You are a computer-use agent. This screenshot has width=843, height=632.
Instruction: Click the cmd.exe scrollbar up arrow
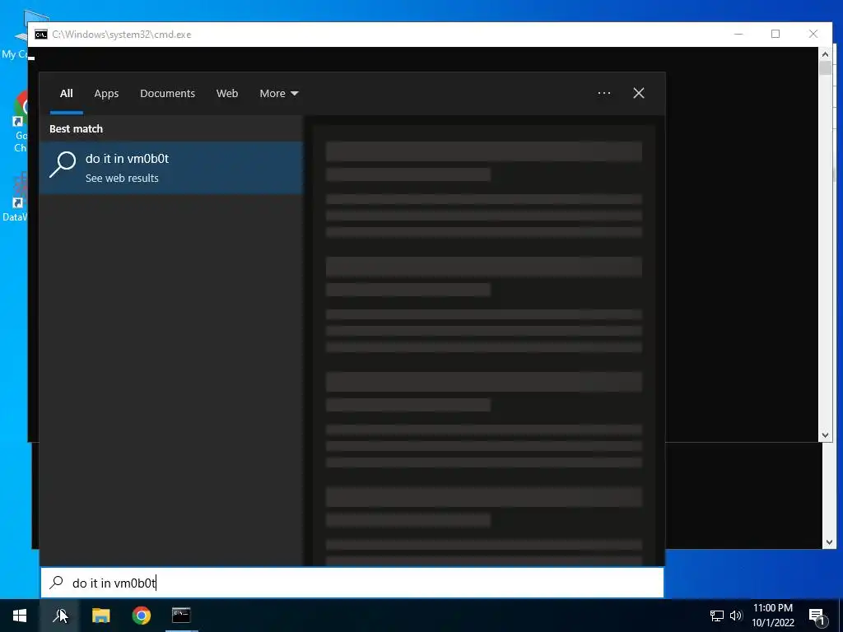point(825,53)
